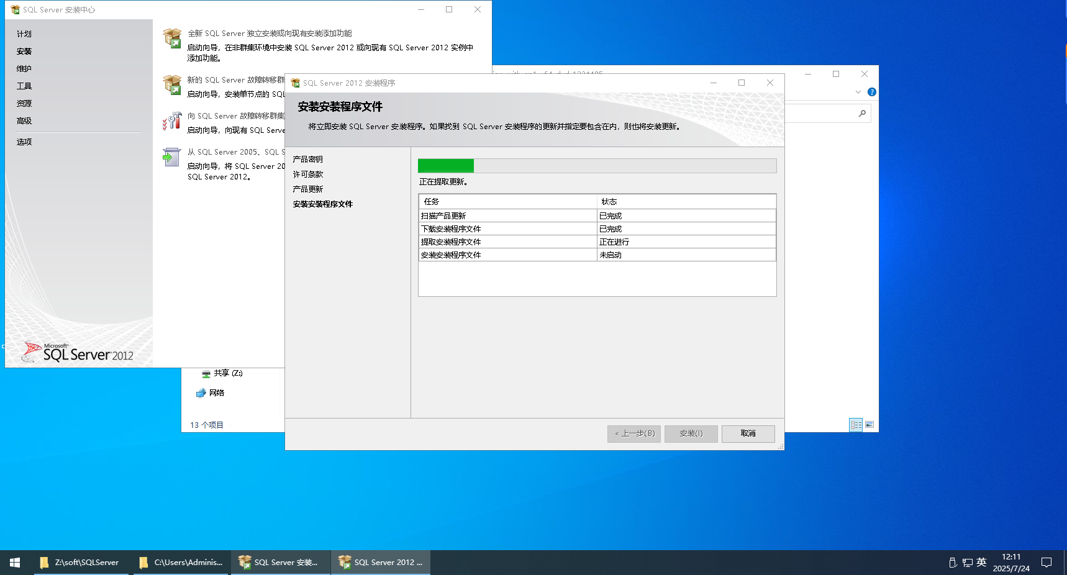Viewport: 1067px width, 575px height.
Task: Switch to C:\Users\Adminis... taskbar window
Action: [x=181, y=563]
